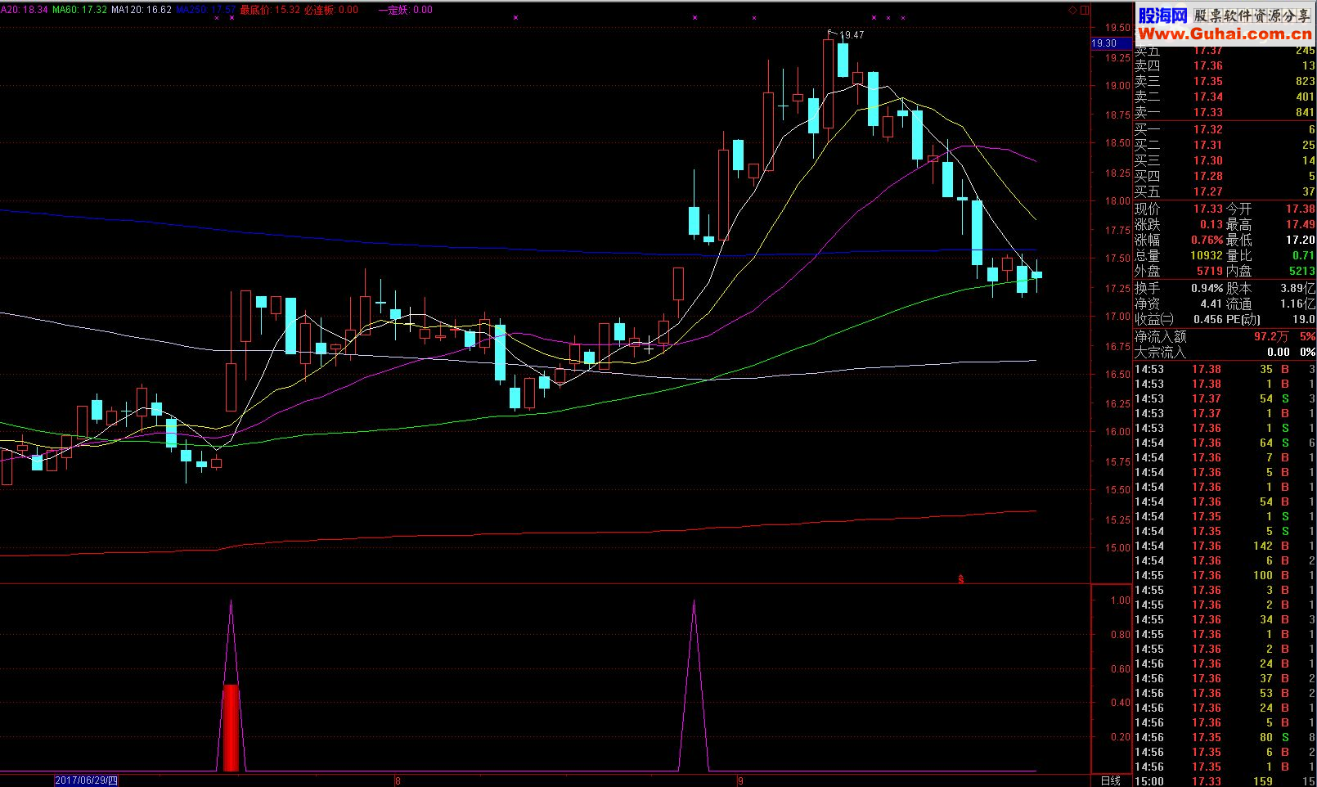Select the 买五 17.27 order row

coord(1225,191)
